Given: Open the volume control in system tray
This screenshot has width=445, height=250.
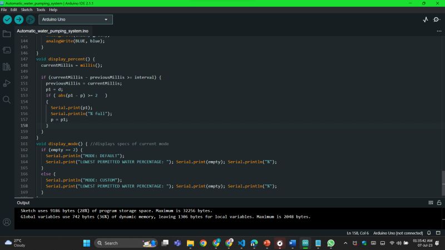Looking at the screenshot, I should (x=399, y=243).
